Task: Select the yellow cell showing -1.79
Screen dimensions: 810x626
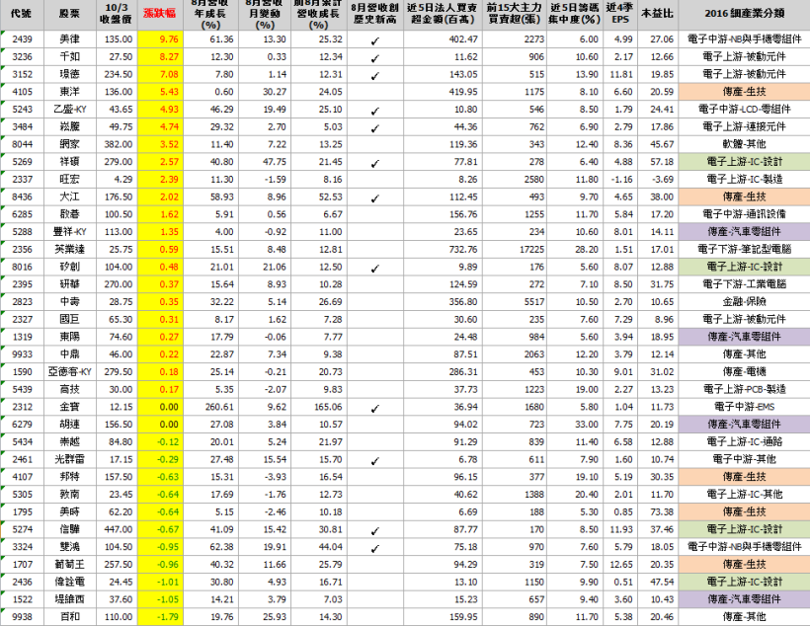Action: click(160, 617)
